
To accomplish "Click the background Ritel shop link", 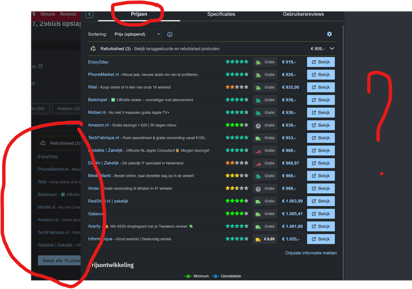I will pyautogui.click(x=42, y=182).
